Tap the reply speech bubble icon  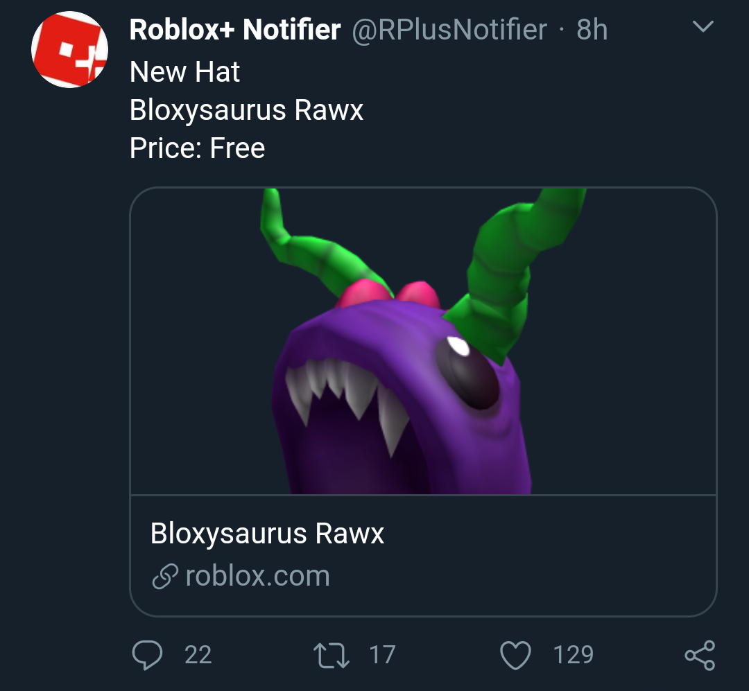pos(146,655)
